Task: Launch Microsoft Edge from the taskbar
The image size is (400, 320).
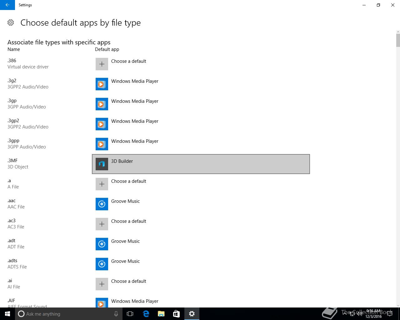Action: pyautogui.click(x=146, y=314)
